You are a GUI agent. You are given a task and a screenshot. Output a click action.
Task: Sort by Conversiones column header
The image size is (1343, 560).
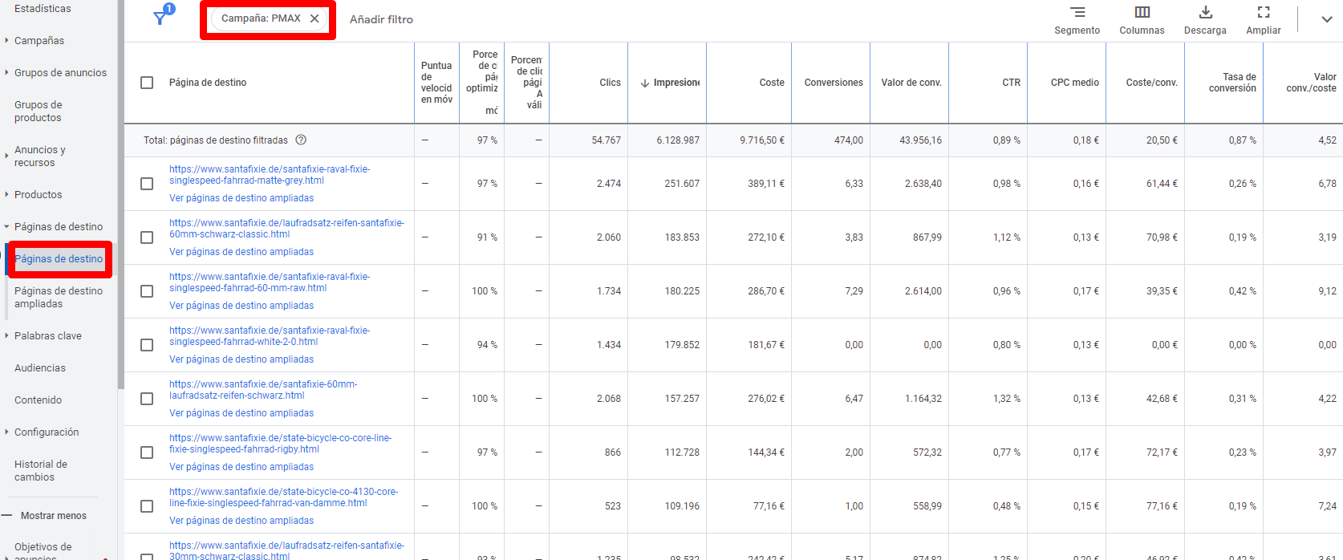[834, 83]
